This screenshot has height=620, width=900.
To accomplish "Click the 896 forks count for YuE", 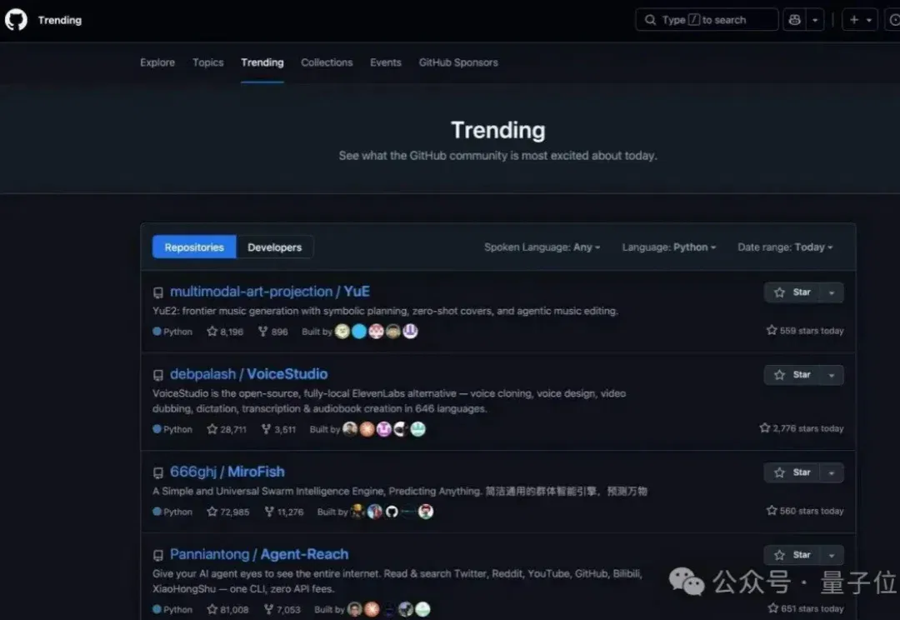I will [x=273, y=331].
